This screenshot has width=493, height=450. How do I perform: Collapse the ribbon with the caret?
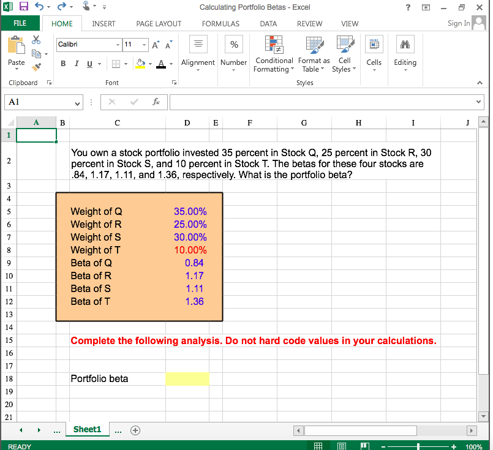(x=480, y=83)
